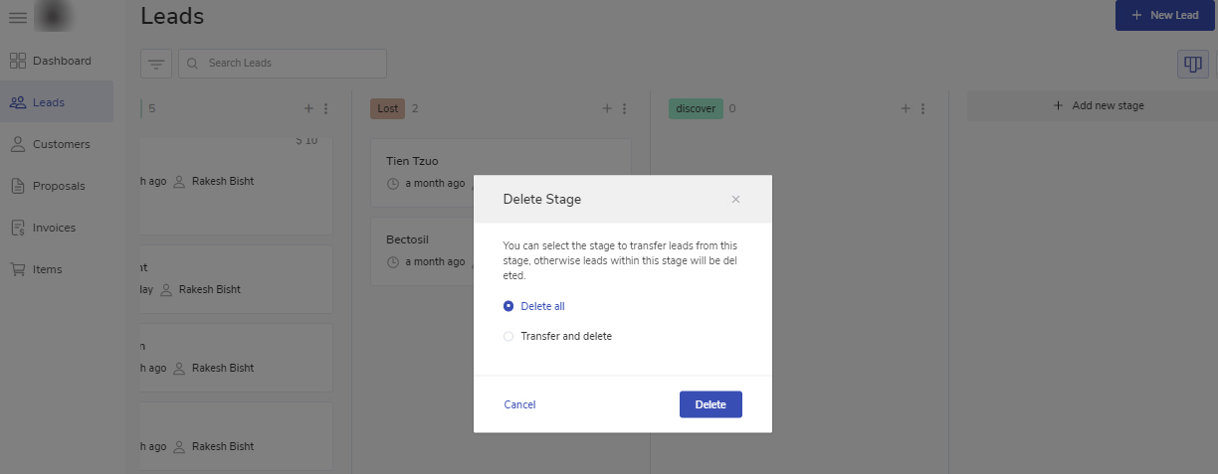Add a lead to the discover stage

pyautogui.click(x=906, y=108)
